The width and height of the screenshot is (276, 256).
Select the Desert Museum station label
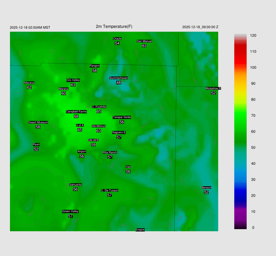[x=38, y=122]
